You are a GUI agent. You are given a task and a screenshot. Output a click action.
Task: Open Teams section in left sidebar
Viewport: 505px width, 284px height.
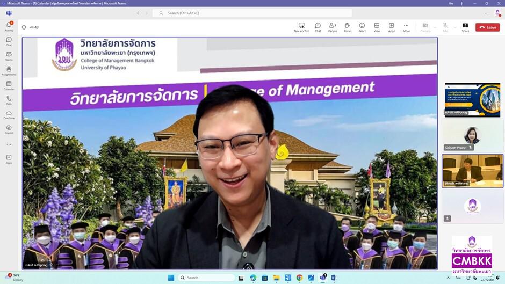9,56
